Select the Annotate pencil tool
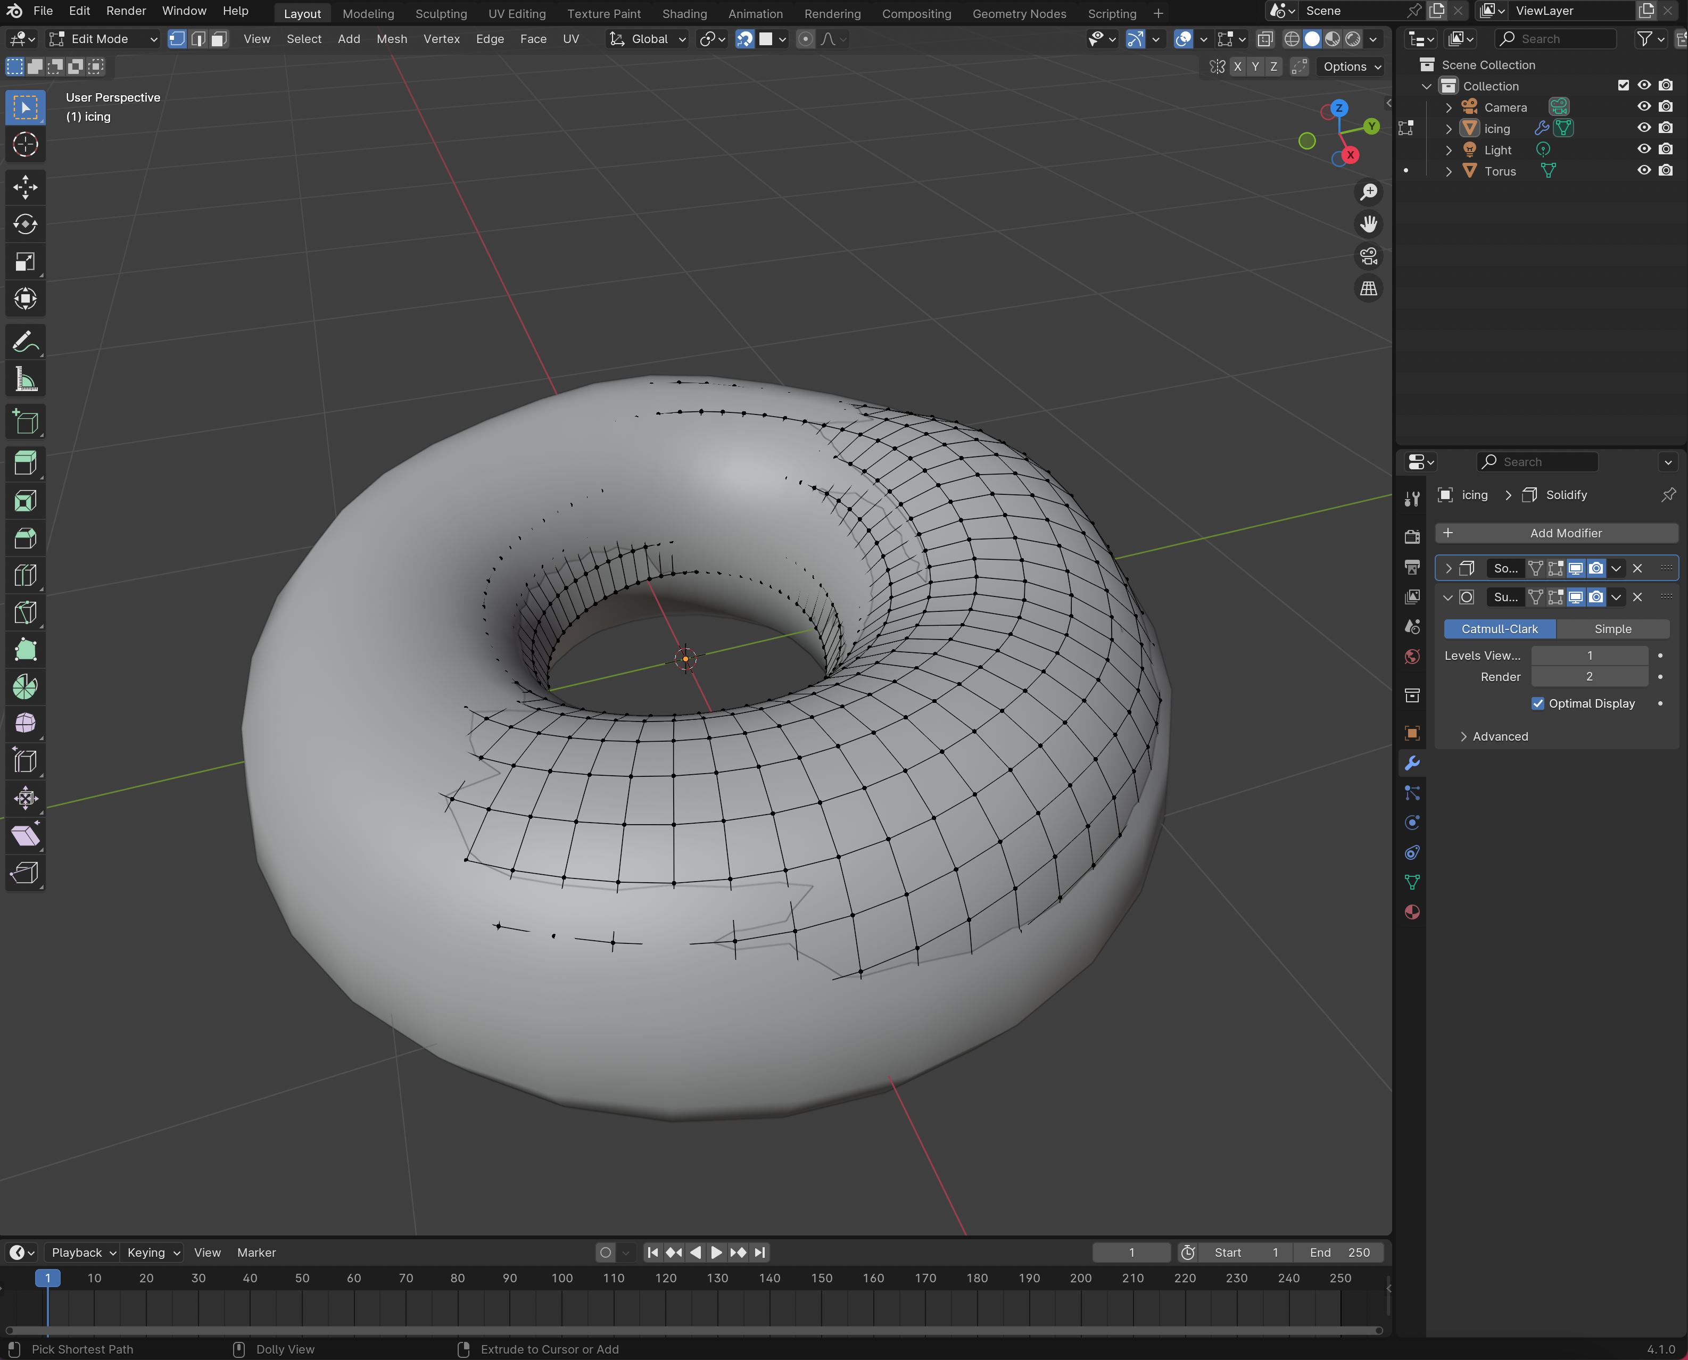Screen dimensions: 1688x1360 coord(25,342)
